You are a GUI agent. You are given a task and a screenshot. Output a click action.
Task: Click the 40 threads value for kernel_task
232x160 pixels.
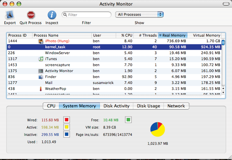(x=154, y=47)
